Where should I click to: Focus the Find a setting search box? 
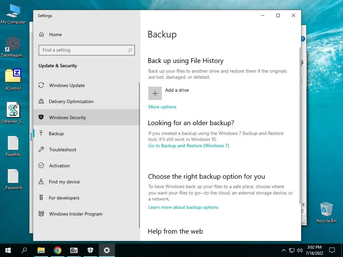click(87, 50)
